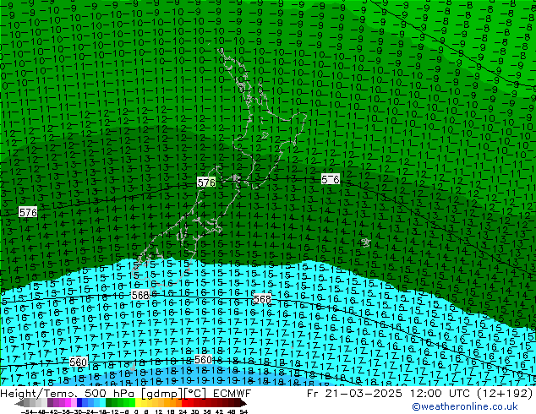The image size is (536, 414).
Task: Click the 560 label near left edge
Action: point(78,362)
